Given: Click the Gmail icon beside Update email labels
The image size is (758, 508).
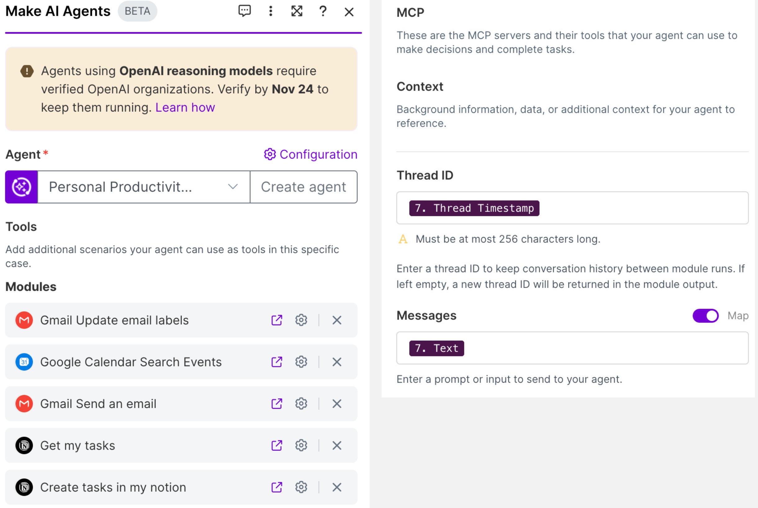Looking at the screenshot, I should pos(24,320).
